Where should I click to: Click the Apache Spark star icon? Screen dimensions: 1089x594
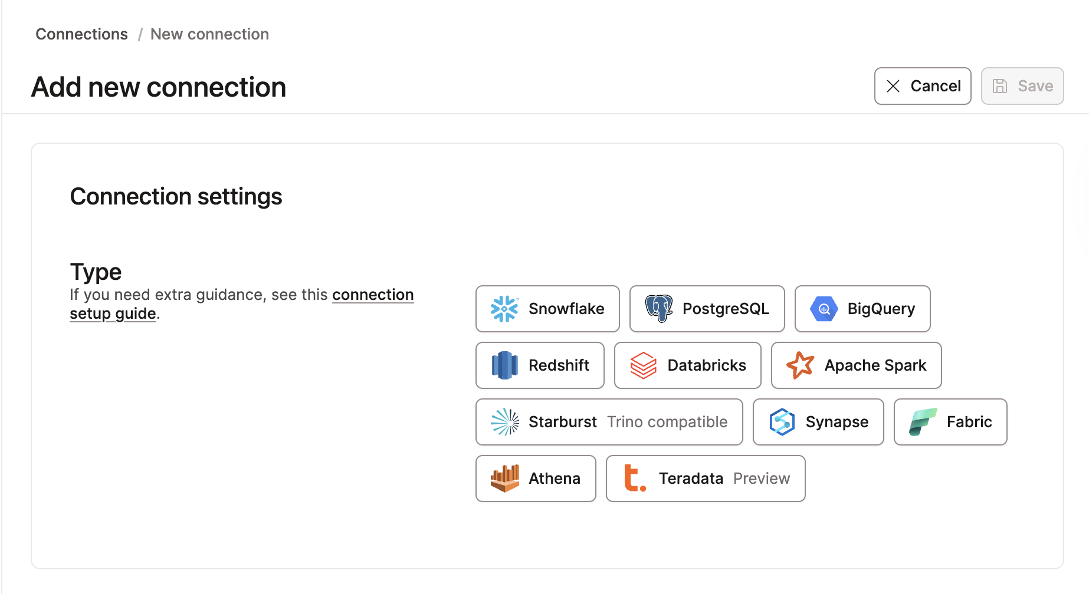pos(801,365)
